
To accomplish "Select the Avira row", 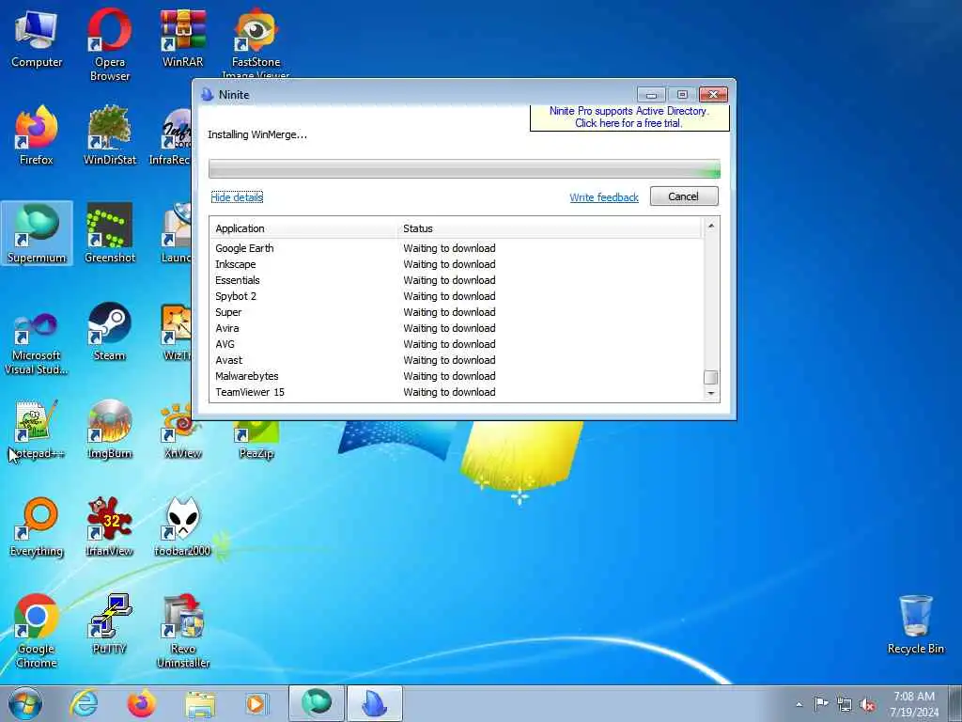I will pos(457,328).
